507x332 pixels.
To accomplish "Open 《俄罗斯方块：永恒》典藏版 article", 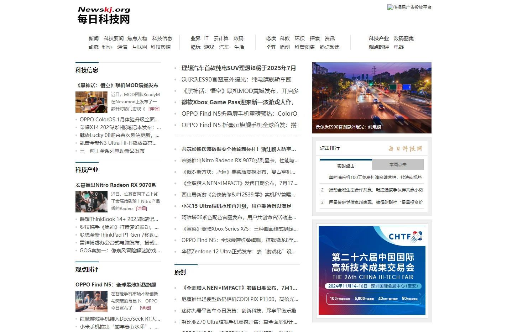I will point(239,172).
